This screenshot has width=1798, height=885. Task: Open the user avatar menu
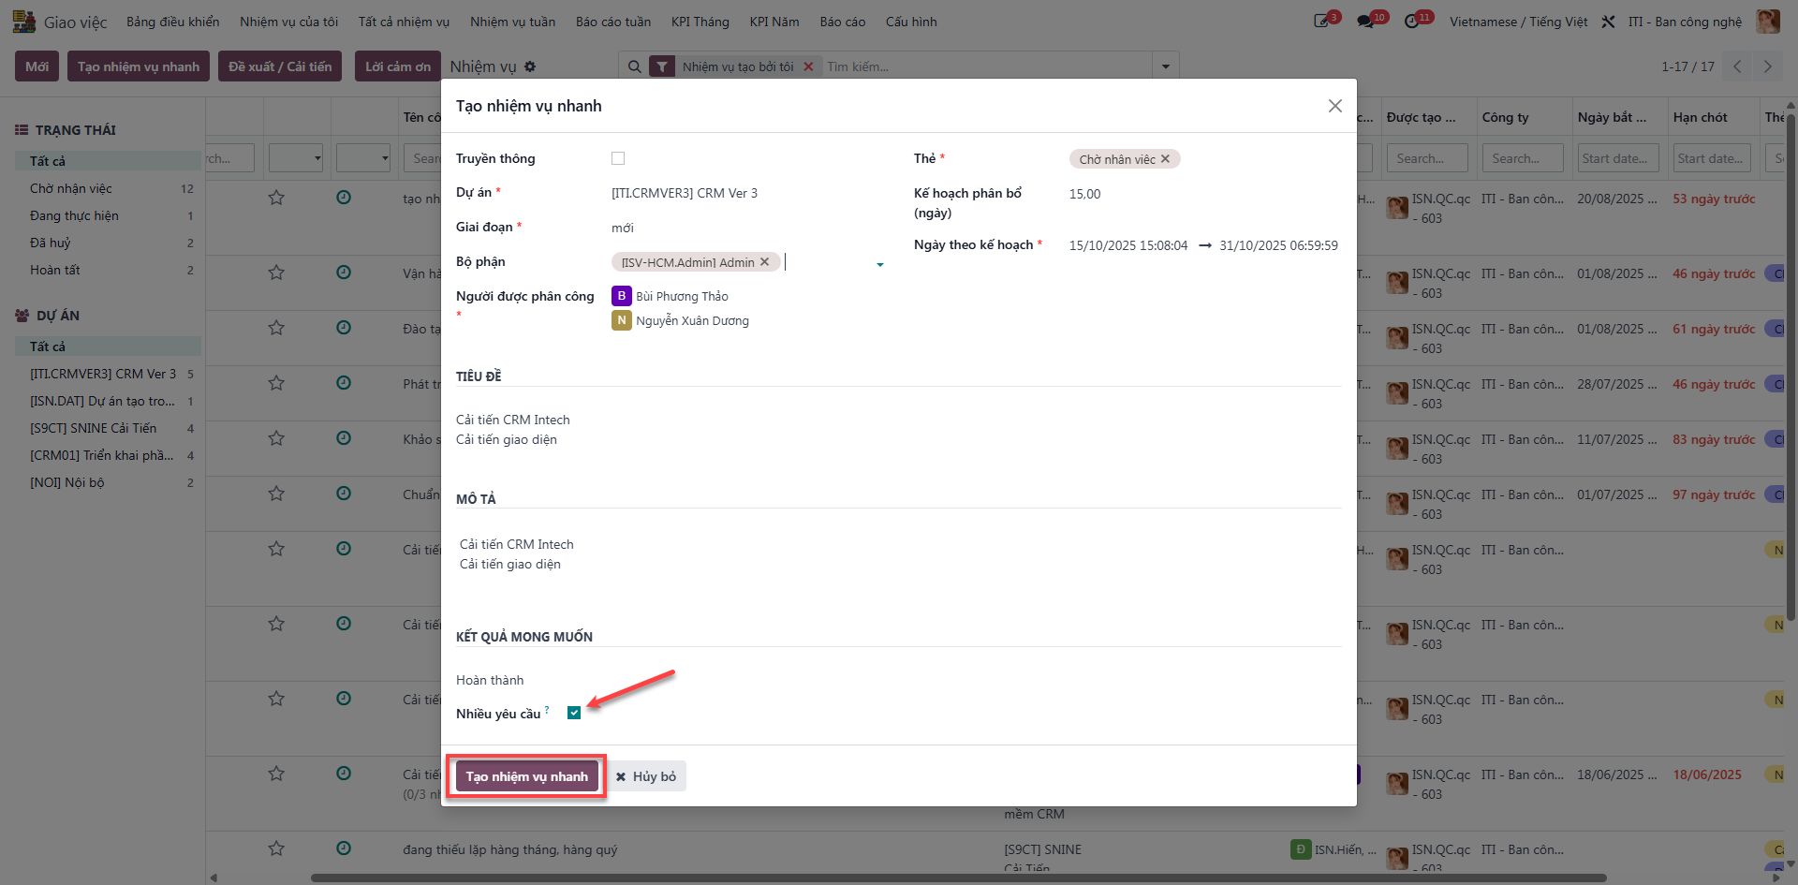click(x=1768, y=22)
